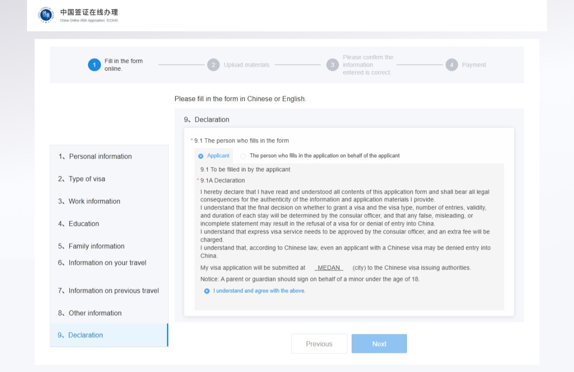Go to Other information section
Image resolution: width=574 pixels, height=372 pixels.
pyautogui.click(x=95, y=313)
